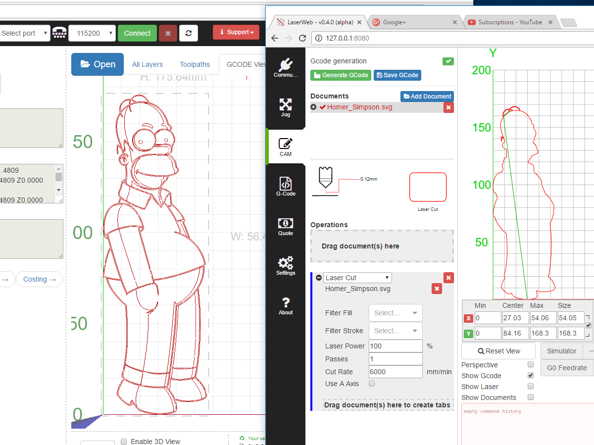594x445 pixels.
Task: Open the Support dropdown menu
Action: coord(237,32)
